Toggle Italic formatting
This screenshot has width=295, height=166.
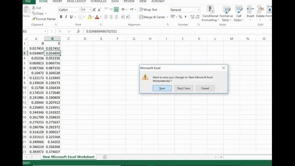66,17
